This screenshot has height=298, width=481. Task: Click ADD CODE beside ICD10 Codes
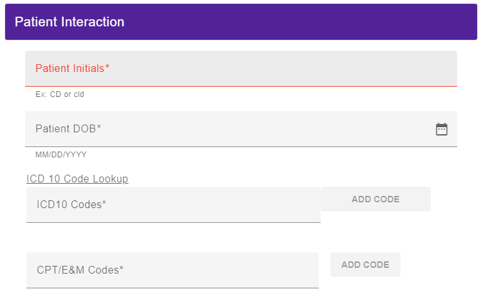point(375,199)
